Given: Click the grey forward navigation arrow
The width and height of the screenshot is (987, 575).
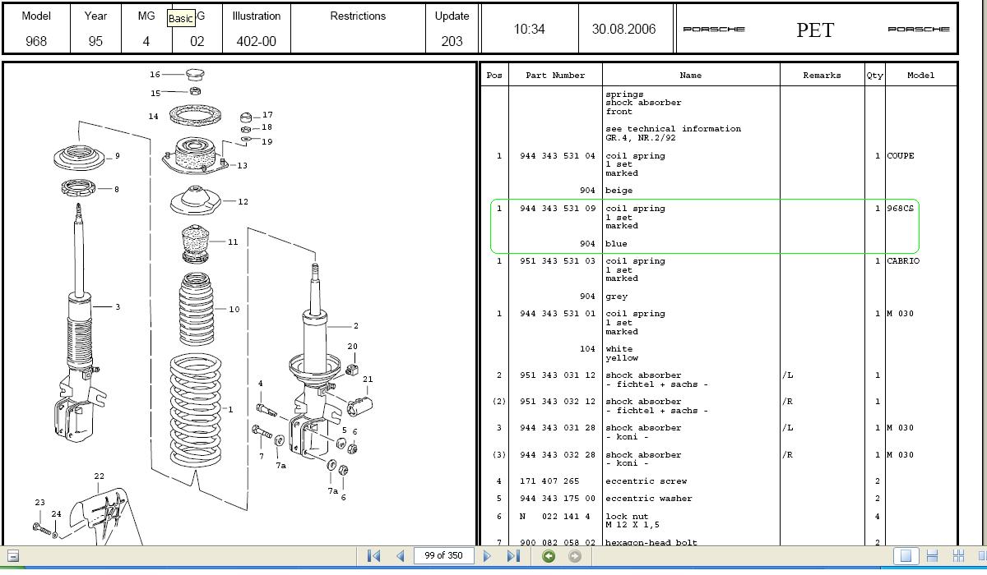Looking at the screenshot, I should 575,556.
